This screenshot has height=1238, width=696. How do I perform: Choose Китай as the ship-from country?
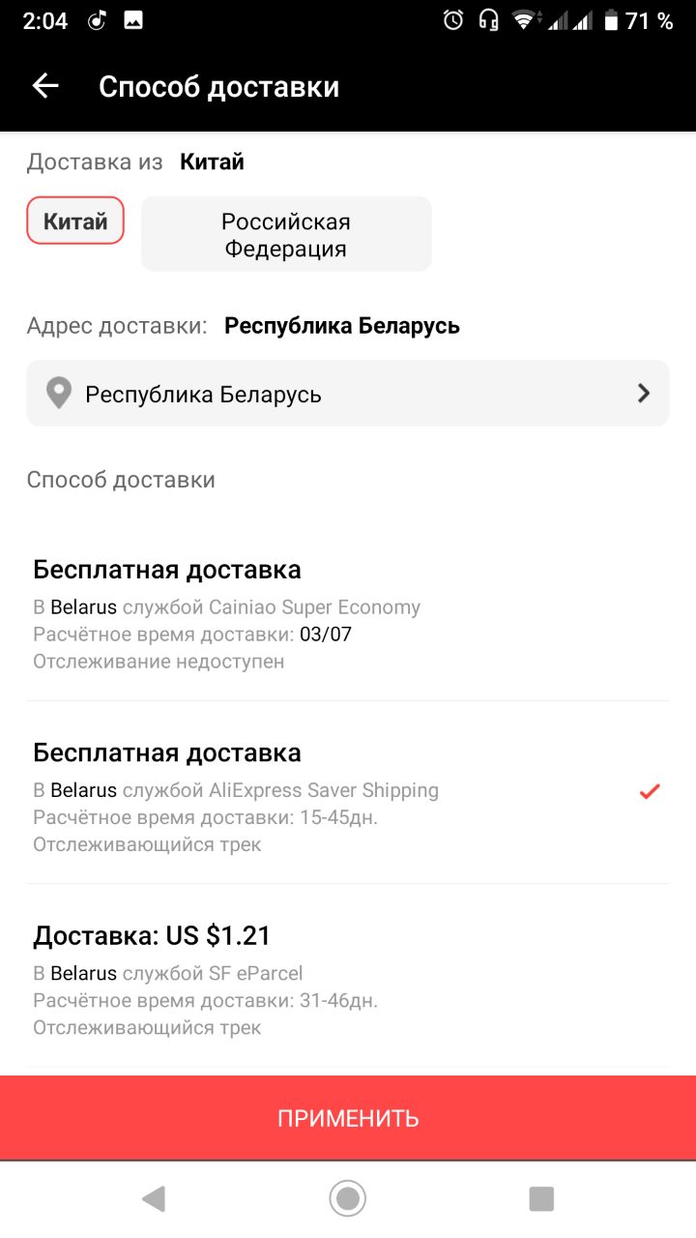(75, 221)
